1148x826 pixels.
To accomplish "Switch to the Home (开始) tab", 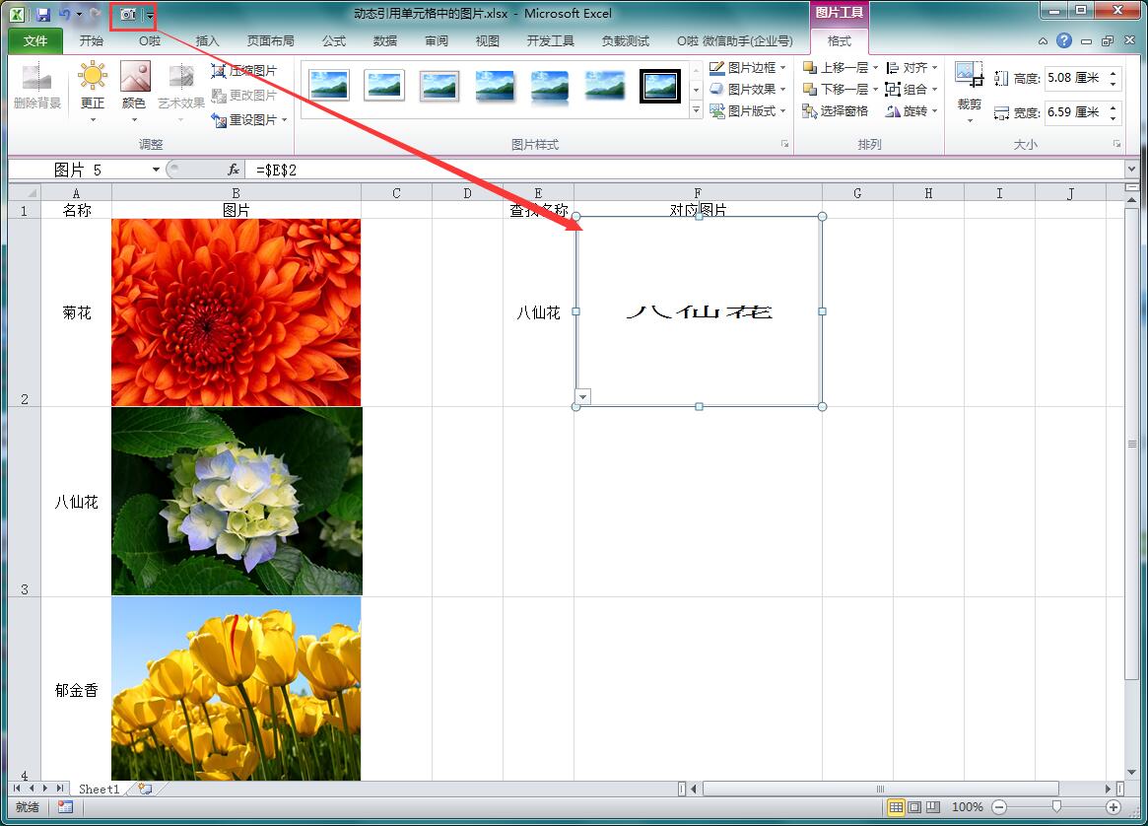I will [91, 41].
